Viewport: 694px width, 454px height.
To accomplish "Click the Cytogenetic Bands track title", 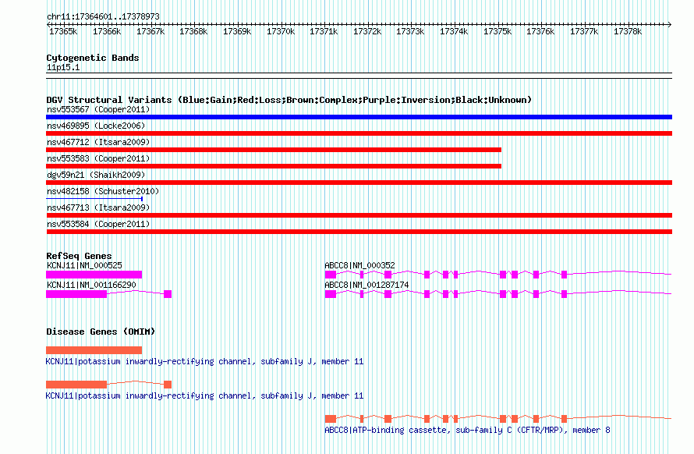I will (x=93, y=58).
